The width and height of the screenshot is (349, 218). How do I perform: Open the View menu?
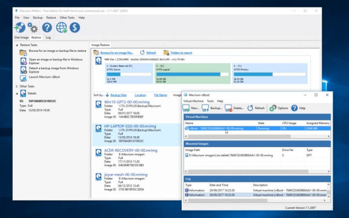pos(26,18)
